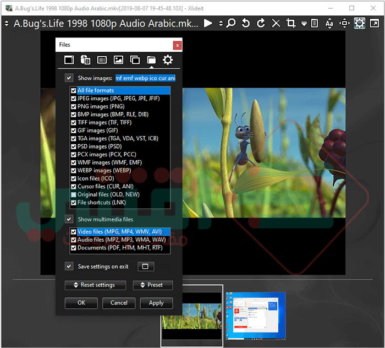Uncheck All file formats
The height and width of the screenshot is (348, 385).
coord(73,91)
